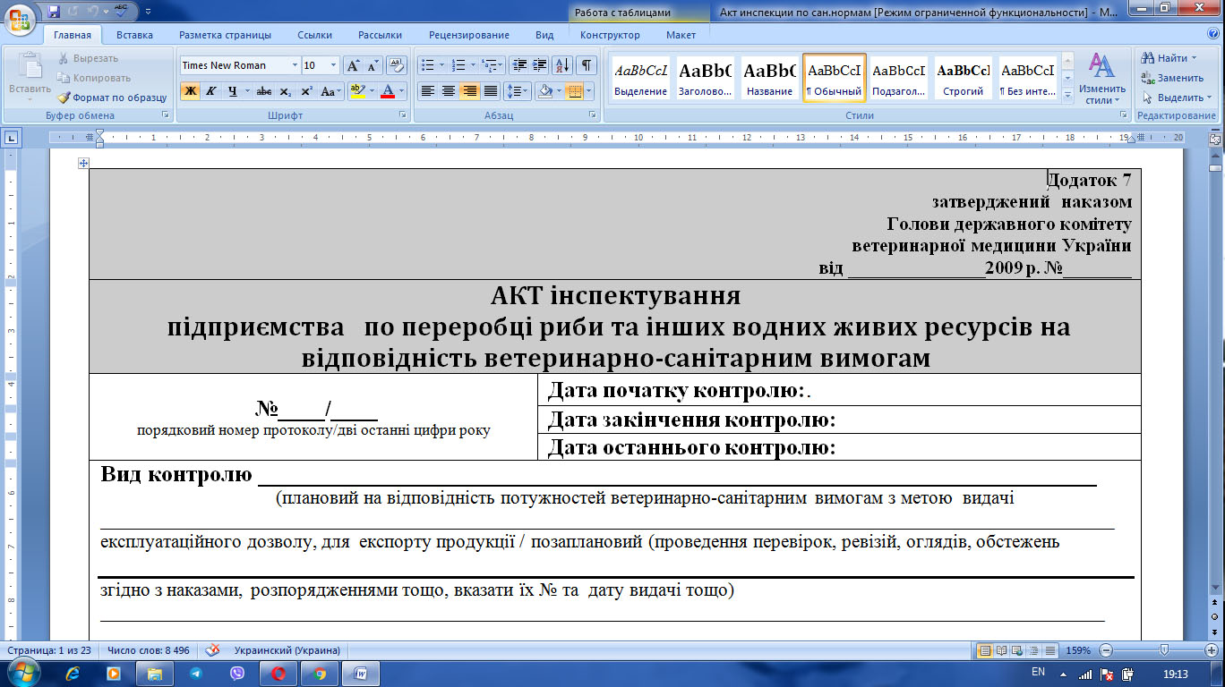The width and height of the screenshot is (1225, 687).
Task: Expand the Выделить dropdown
Action: click(x=1177, y=98)
